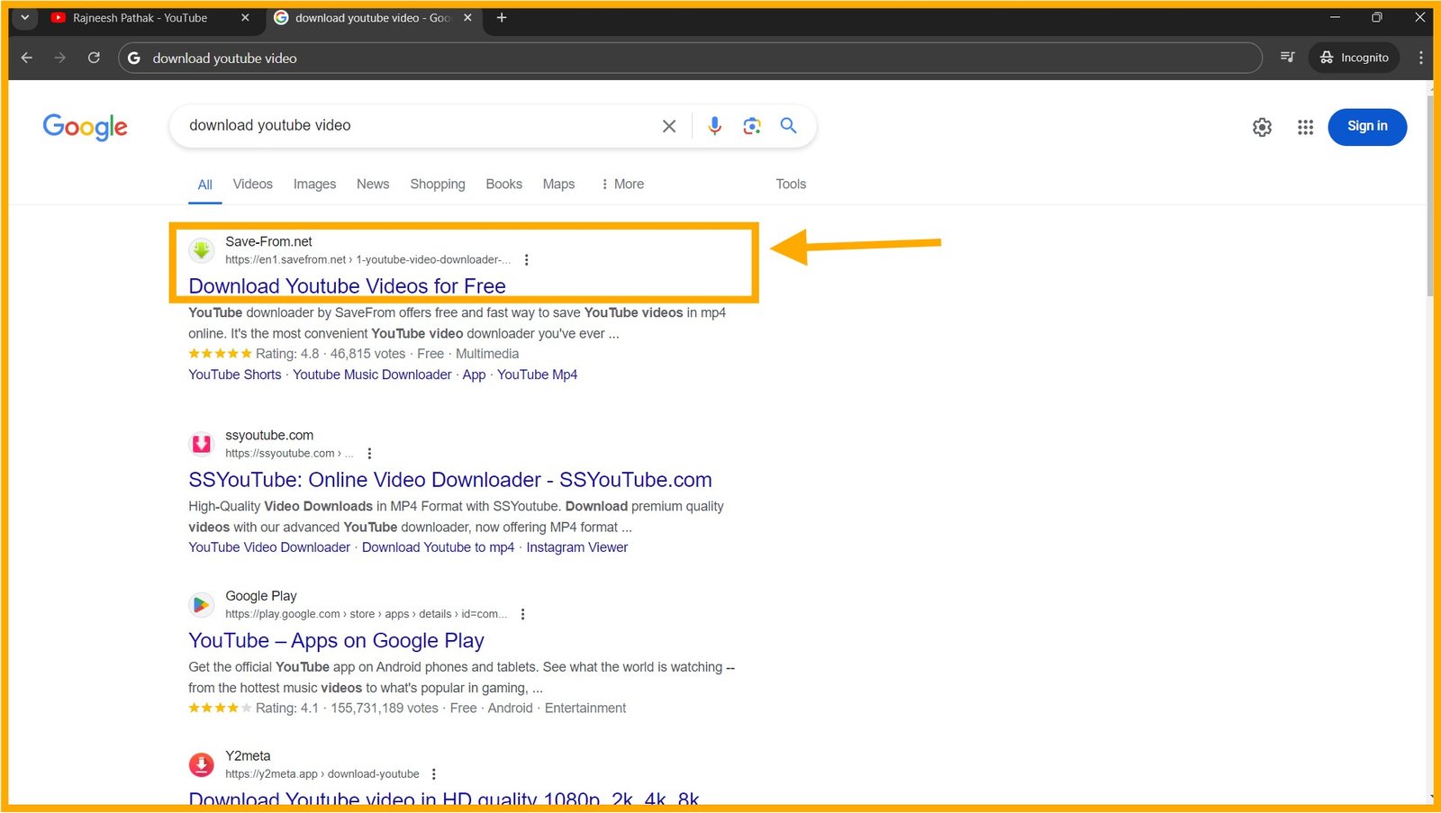Viewport: 1441px width, 813px height.
Task: Reload the current page
Action: click(94, 58)
